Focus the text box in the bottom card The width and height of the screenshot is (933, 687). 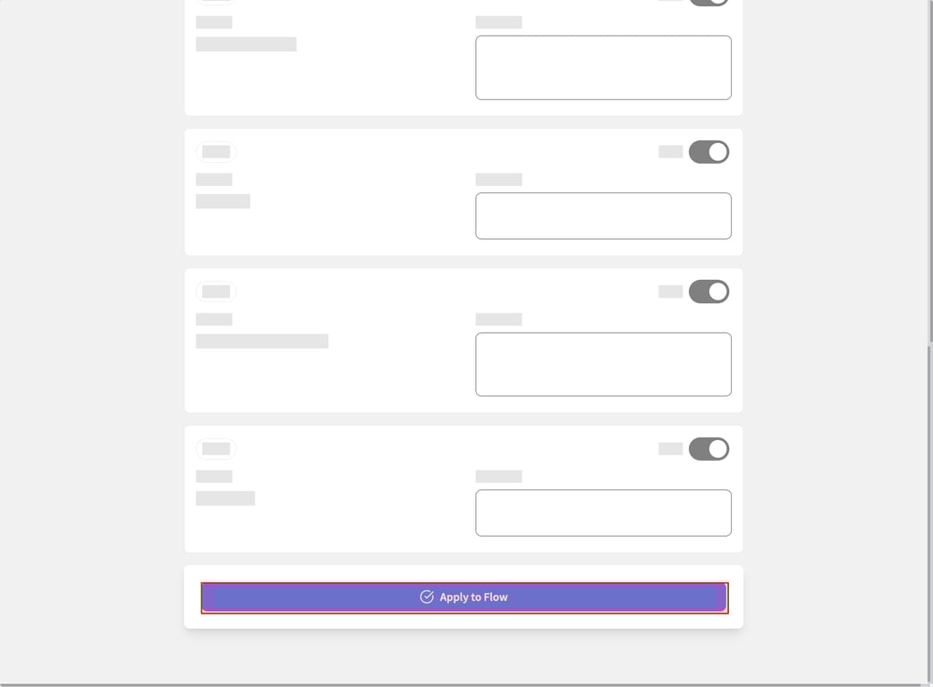click(603, 513)
